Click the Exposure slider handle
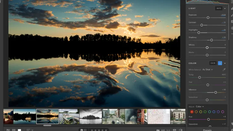The image size is (233, 131). click(x=208, y=17)
